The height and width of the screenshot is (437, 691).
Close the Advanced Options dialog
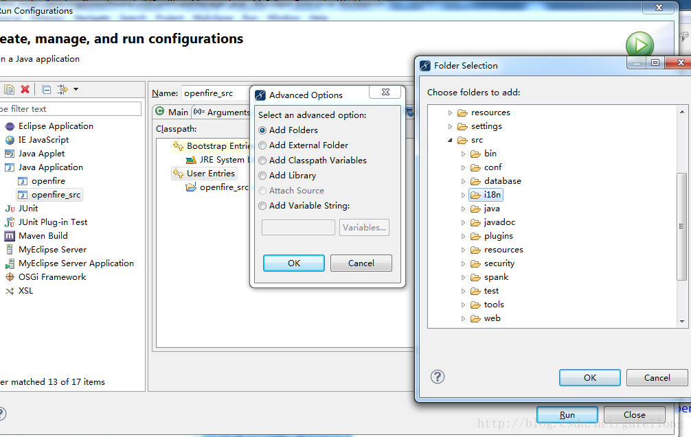pyautogui.click(x=385, y=92)
